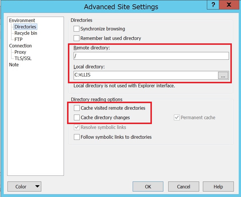
Task: Select Environment in the settings tree
Action: [22, 20]
